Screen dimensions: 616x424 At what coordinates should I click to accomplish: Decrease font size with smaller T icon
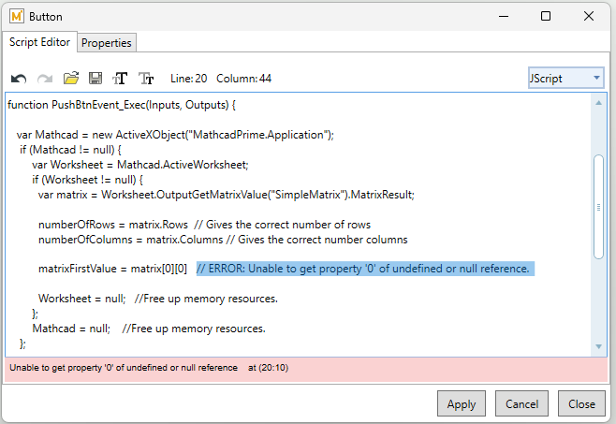(146, 79)
